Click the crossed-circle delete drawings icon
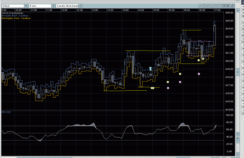This screenshot has width=244, height=158. point(208,6)
